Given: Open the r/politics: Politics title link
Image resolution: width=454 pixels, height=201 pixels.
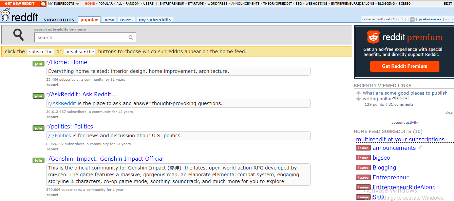Looking at the screenshot, I should coord(69,126).
